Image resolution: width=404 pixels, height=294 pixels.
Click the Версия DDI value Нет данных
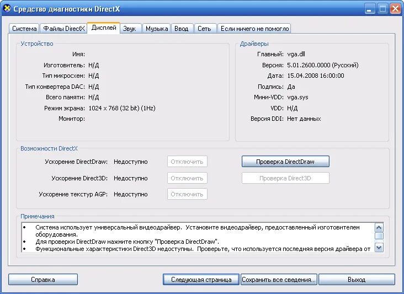pyautogui.click(x=304, y=119)
